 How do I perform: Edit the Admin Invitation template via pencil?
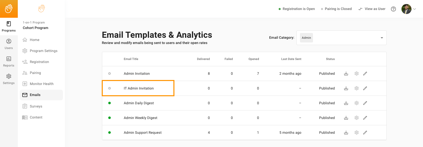click(365, 73)
